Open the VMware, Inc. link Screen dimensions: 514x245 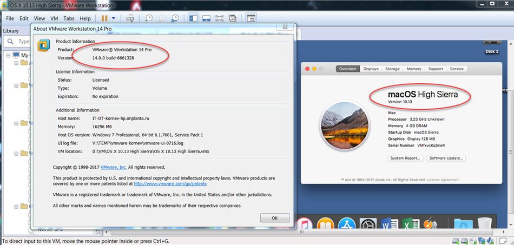coord(114,167)
